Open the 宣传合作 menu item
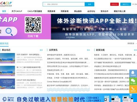The image size is (137, 102). tap(104, 11)
